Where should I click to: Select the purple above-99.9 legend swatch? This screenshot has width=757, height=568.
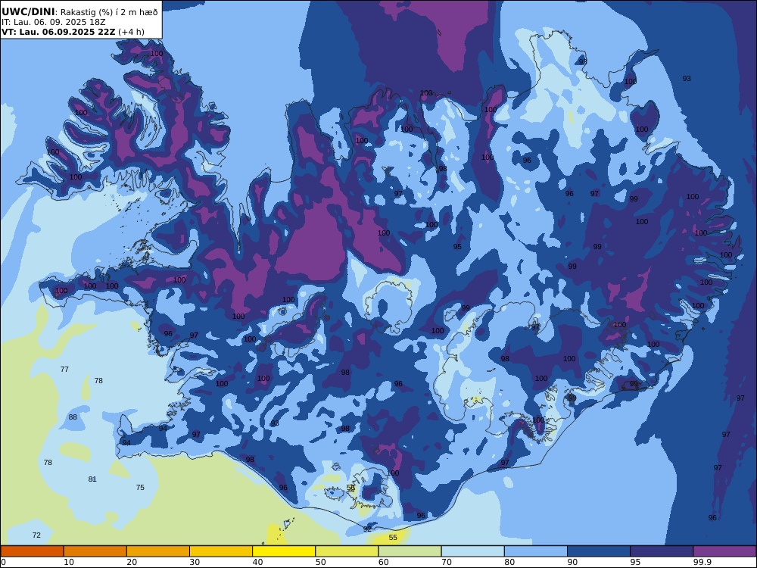tap(724, 551)
